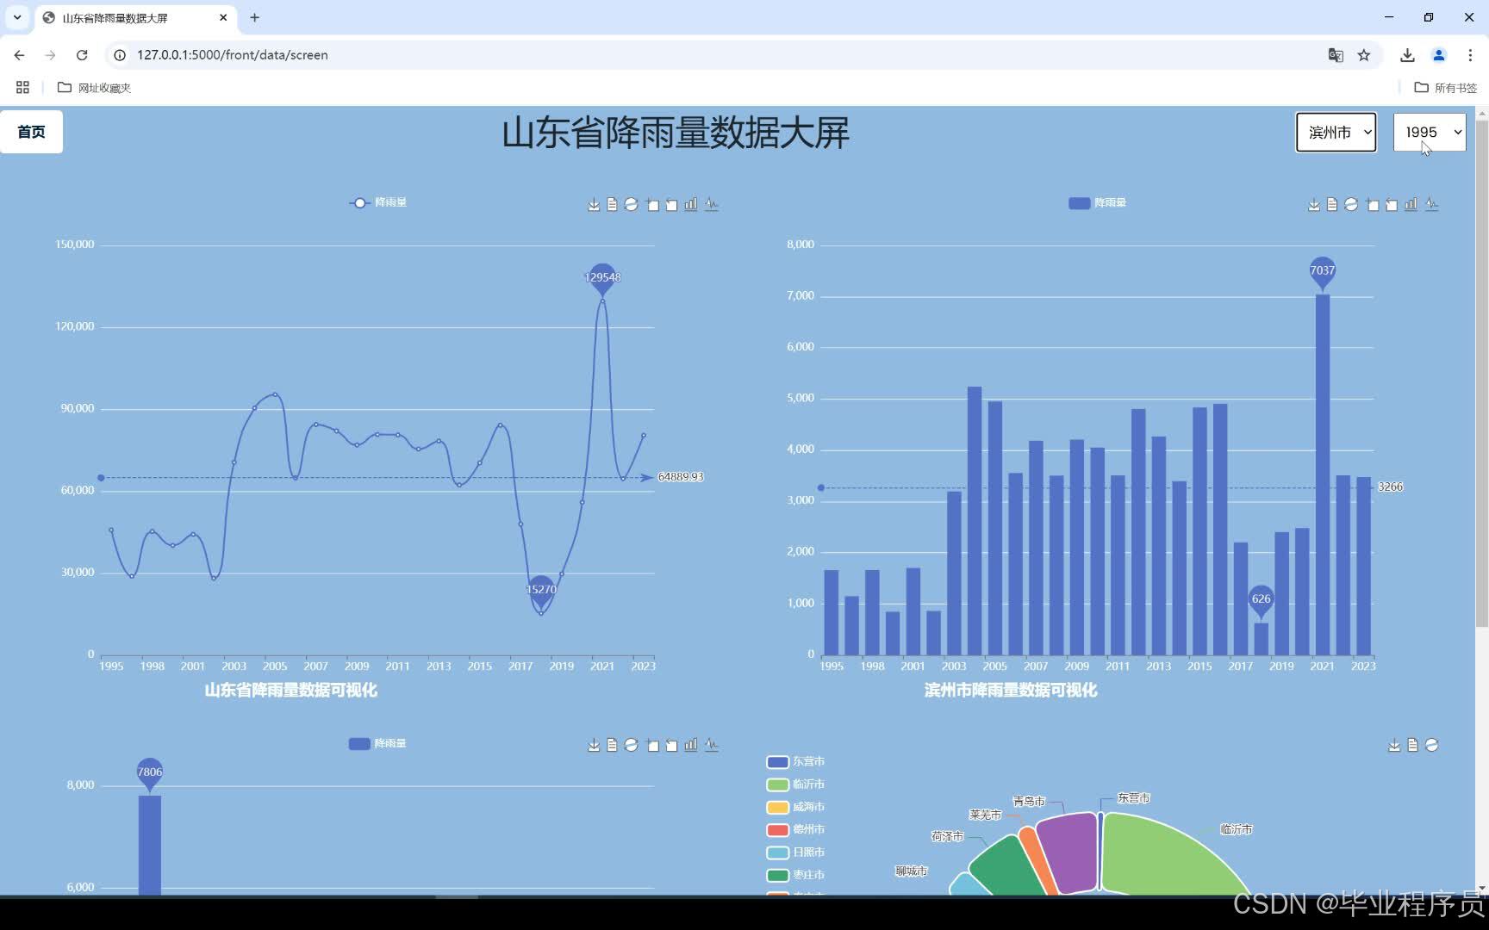Open the 滨州市 city dropdown

(1336, 132)
